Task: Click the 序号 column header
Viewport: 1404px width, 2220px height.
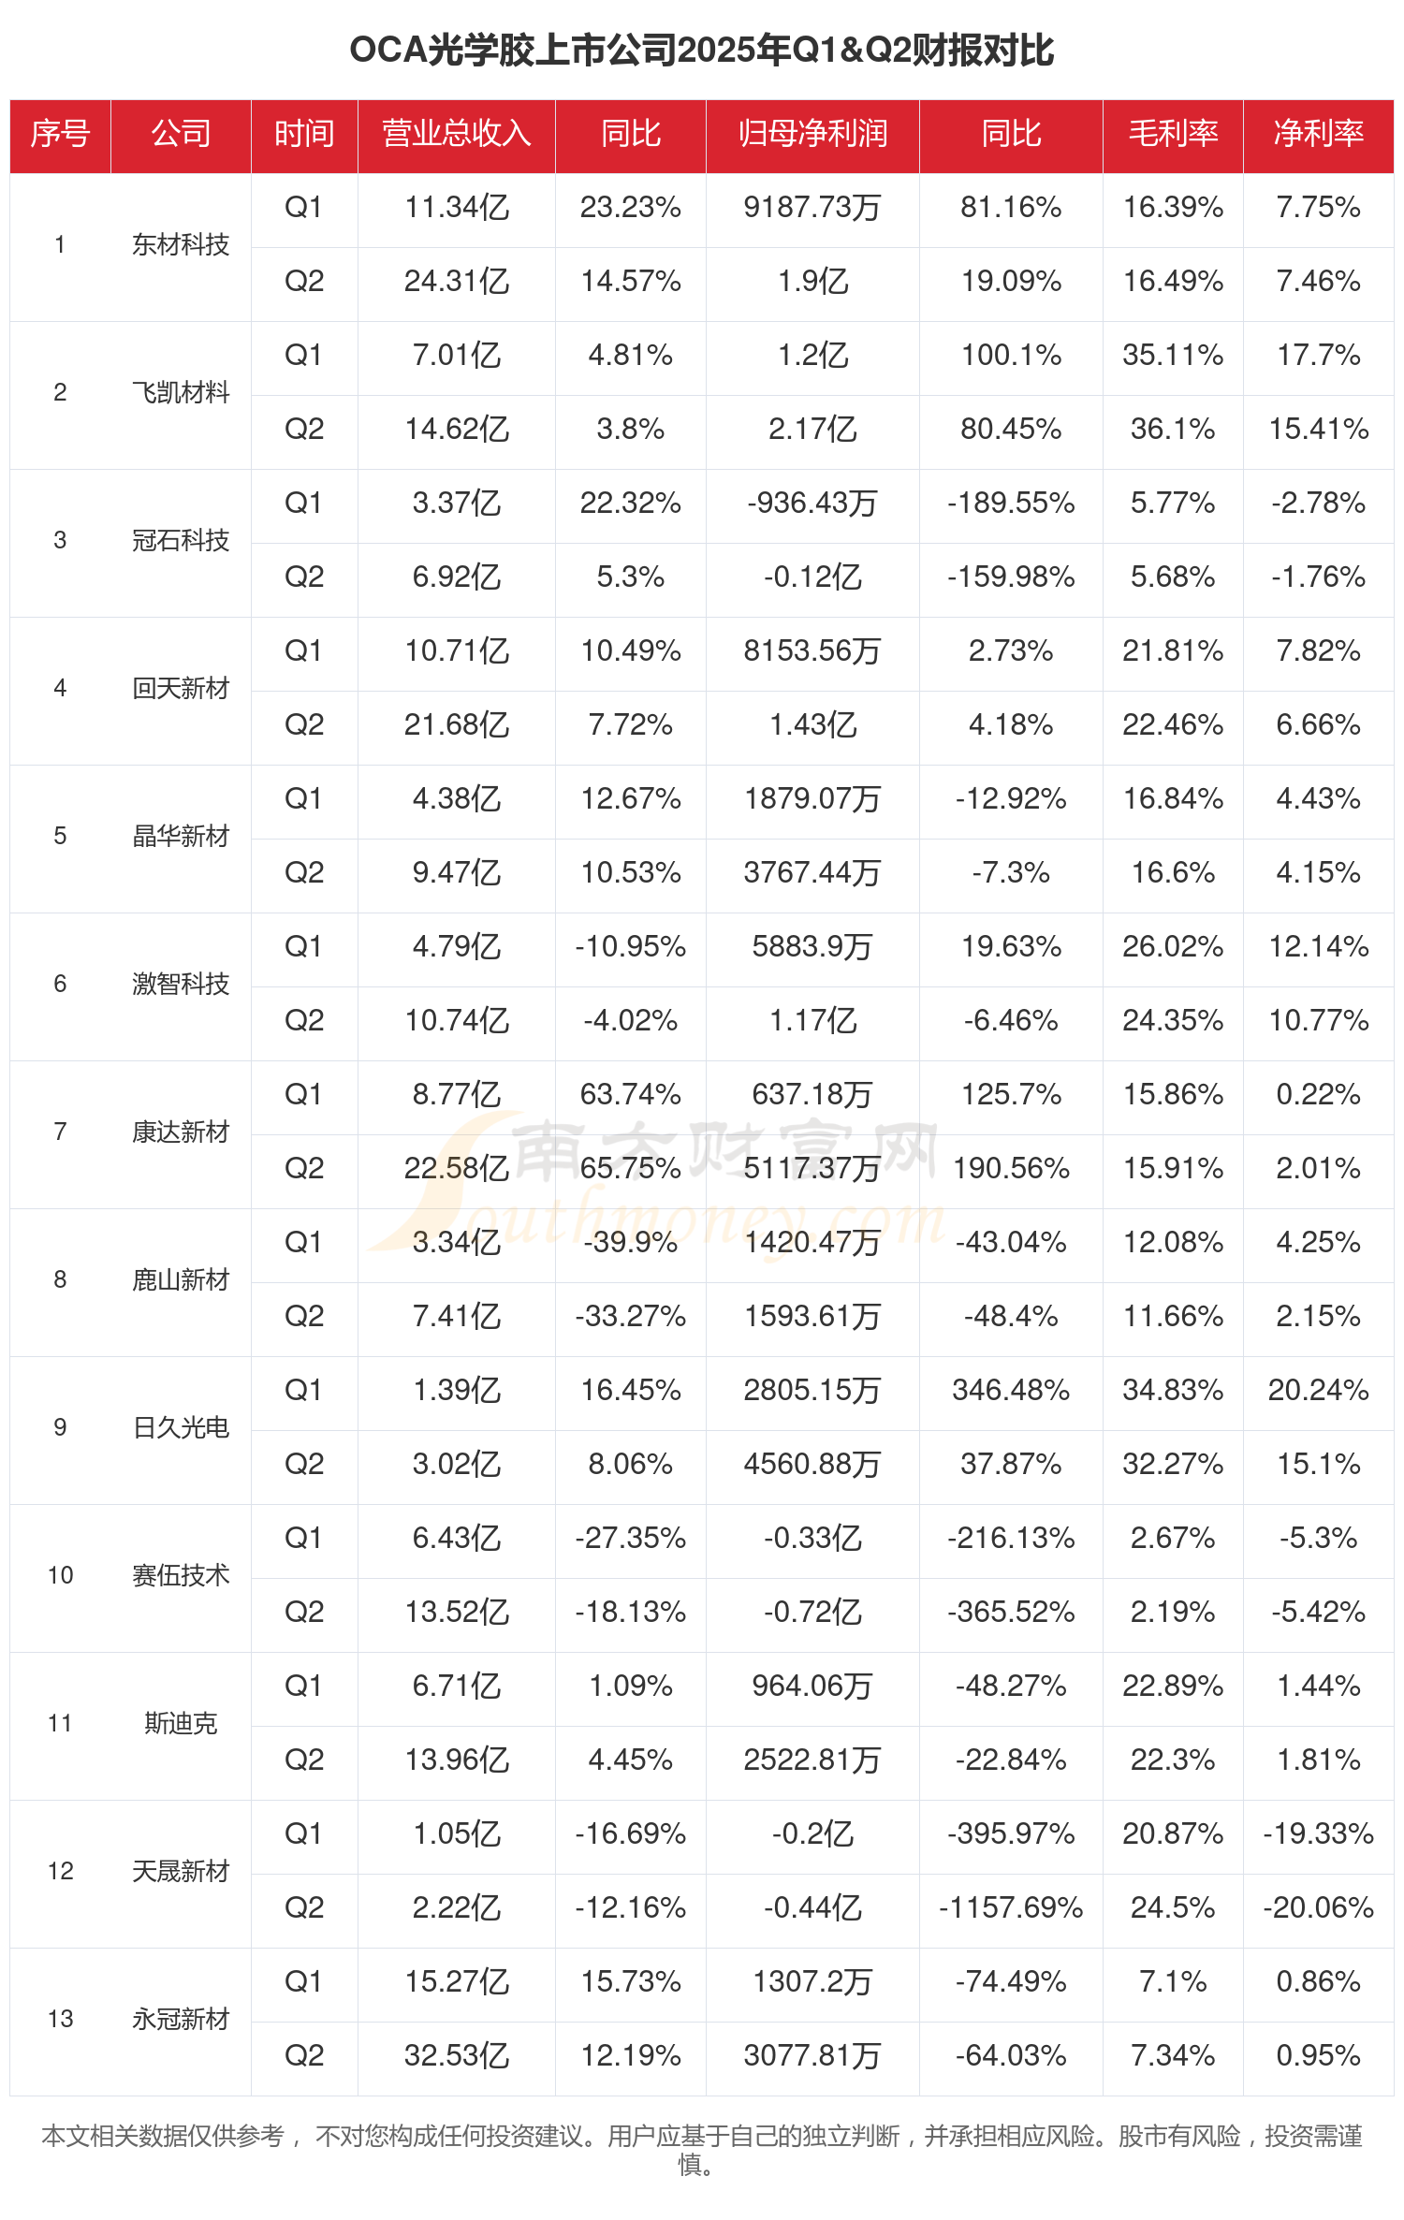Action: pyautogui.click(x=60, y=134)
